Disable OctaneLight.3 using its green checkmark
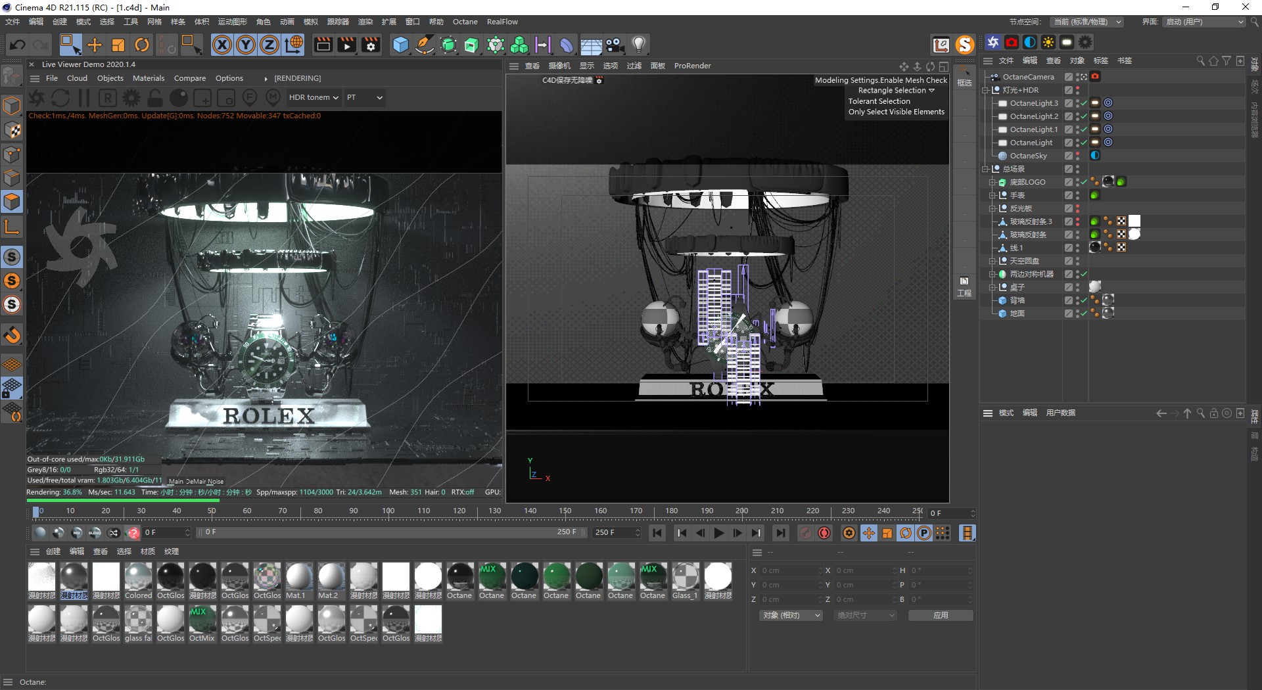The image size is (1262, 690). click(1083, 103)
